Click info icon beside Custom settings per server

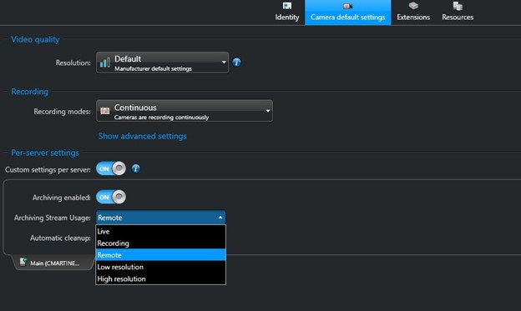point(135,168)
